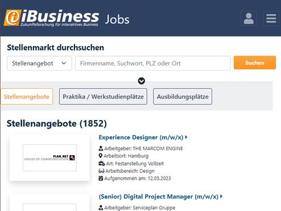Click the arrow after Digital Project Manager title
This screenshot has height=211, width=281.
pos(221,196)
